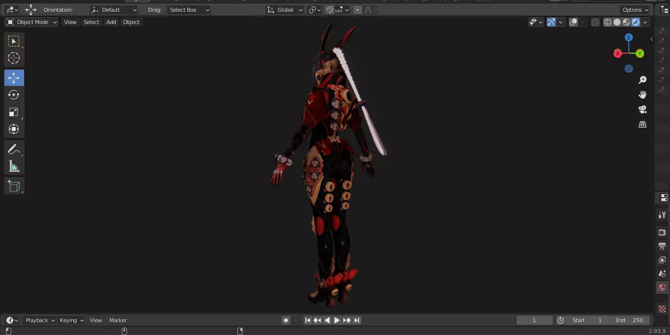Open the viewport View menu
670x335 pixels.
pos(70,22)
